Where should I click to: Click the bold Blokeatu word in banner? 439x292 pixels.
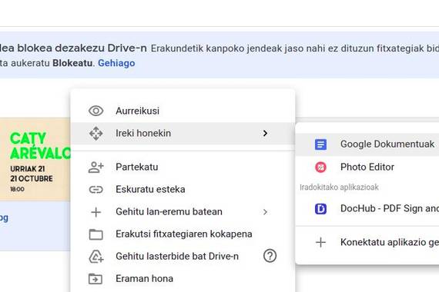pyautogui.click(x=72, y=63)
